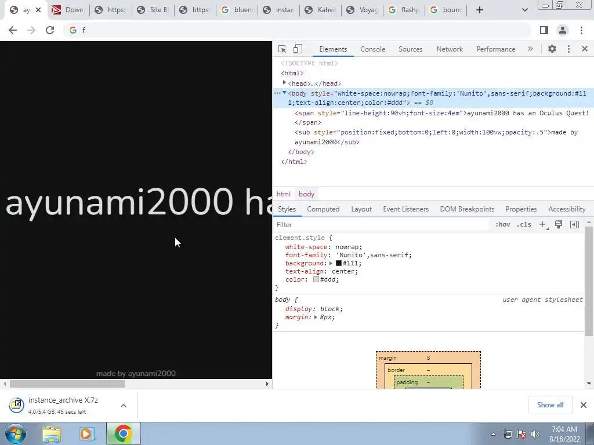Switch to the Site B tab
This screenshot has width=594, height=445.
[153, 10]
